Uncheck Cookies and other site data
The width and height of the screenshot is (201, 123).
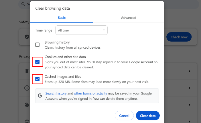coord(38,62)
